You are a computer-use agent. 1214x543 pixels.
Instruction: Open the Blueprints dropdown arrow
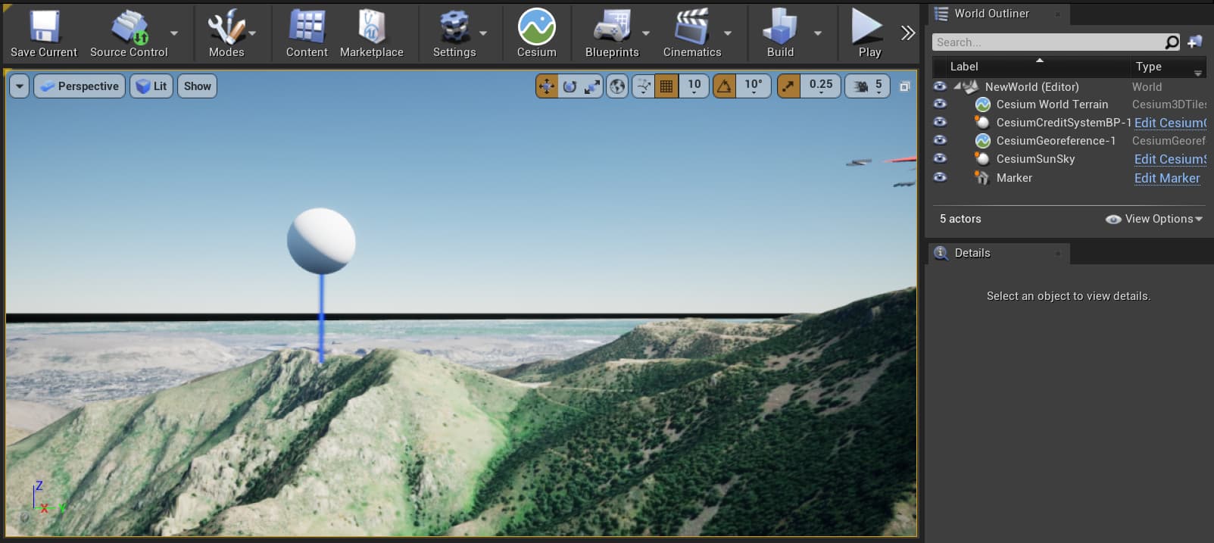[x=646, y=33]
